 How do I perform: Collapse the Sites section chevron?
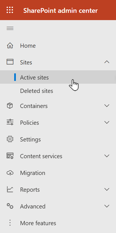[x=107, y=62]
